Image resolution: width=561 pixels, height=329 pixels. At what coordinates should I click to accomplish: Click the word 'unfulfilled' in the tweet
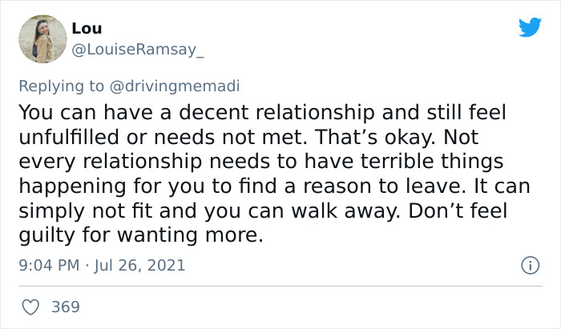click(x=69, y=137)
